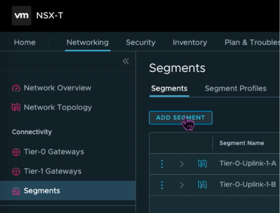This screenshot has height=213, width=280.
Task: Click the Tier-1 Gateways icon
Action: pyautogui.click(x=16, y=172)
